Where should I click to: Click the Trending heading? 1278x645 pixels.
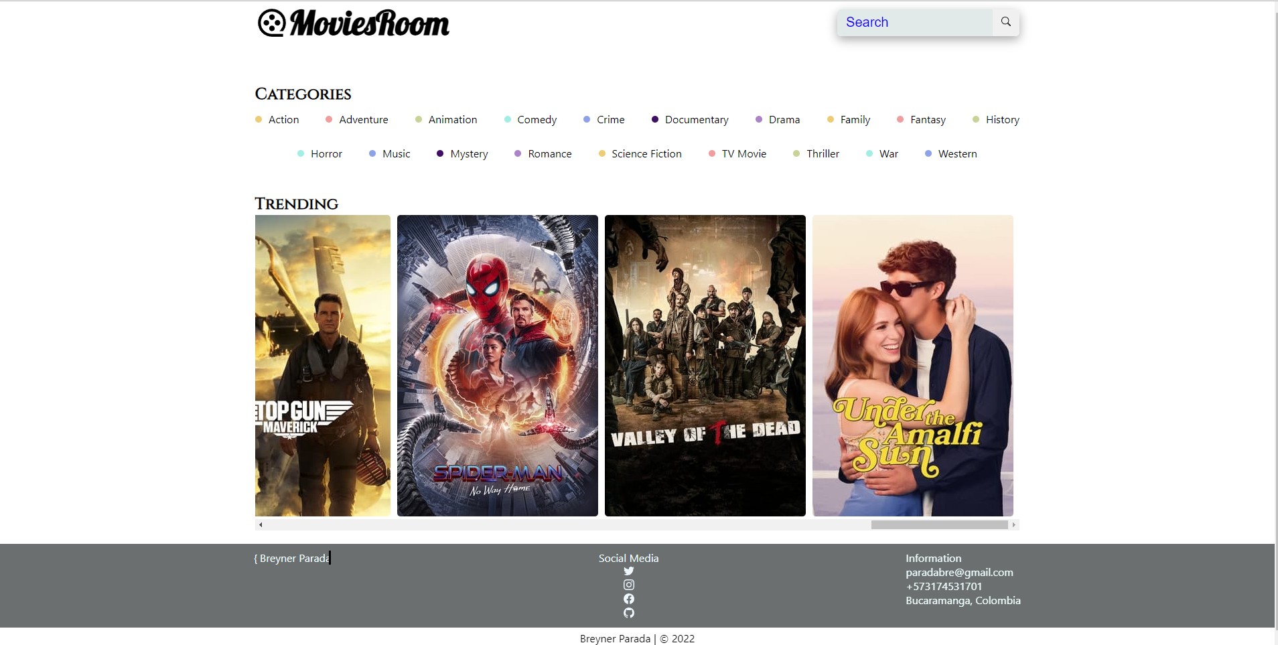(x=297, y=204)
